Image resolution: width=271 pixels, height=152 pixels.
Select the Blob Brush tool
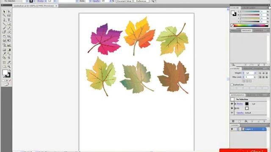(4, 32)
